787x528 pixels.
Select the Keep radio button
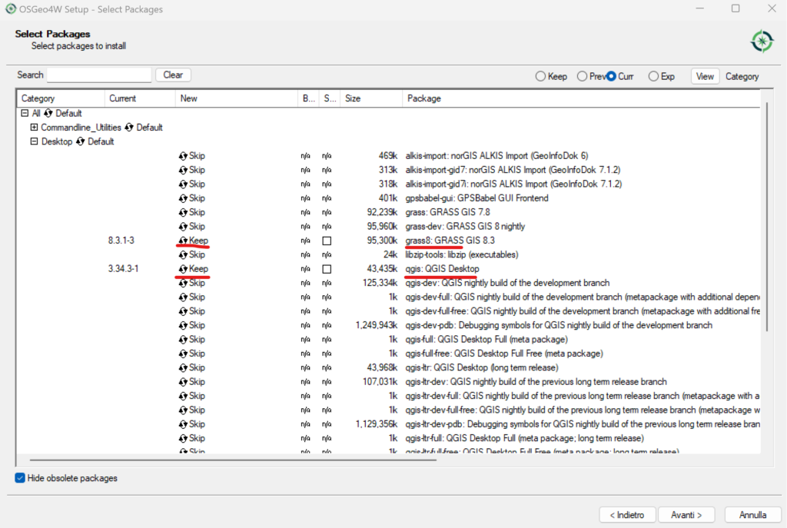click(540, 76)
